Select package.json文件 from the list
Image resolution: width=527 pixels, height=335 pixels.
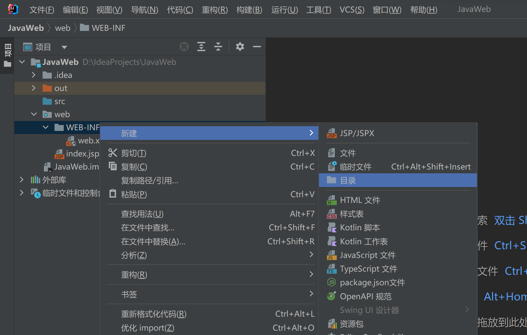pos(372,282)
